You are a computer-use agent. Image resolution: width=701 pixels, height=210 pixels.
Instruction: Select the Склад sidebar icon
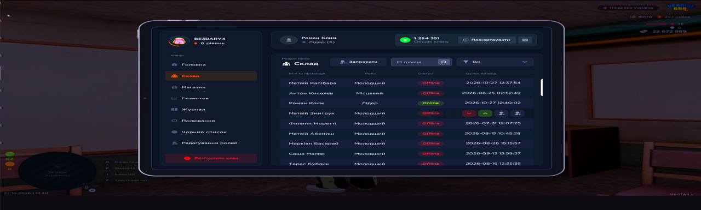point(174,76)
